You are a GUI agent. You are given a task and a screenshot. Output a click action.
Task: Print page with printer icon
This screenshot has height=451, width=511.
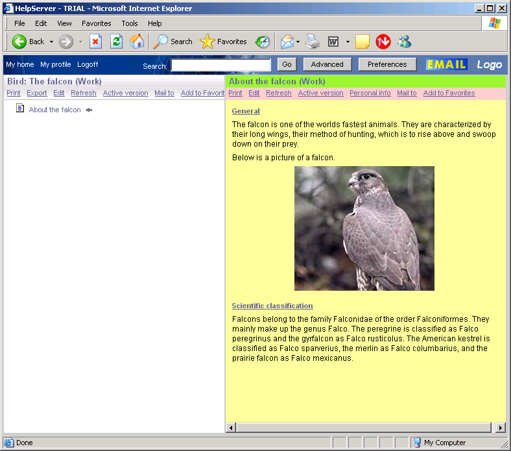click(x=313, y=42)
